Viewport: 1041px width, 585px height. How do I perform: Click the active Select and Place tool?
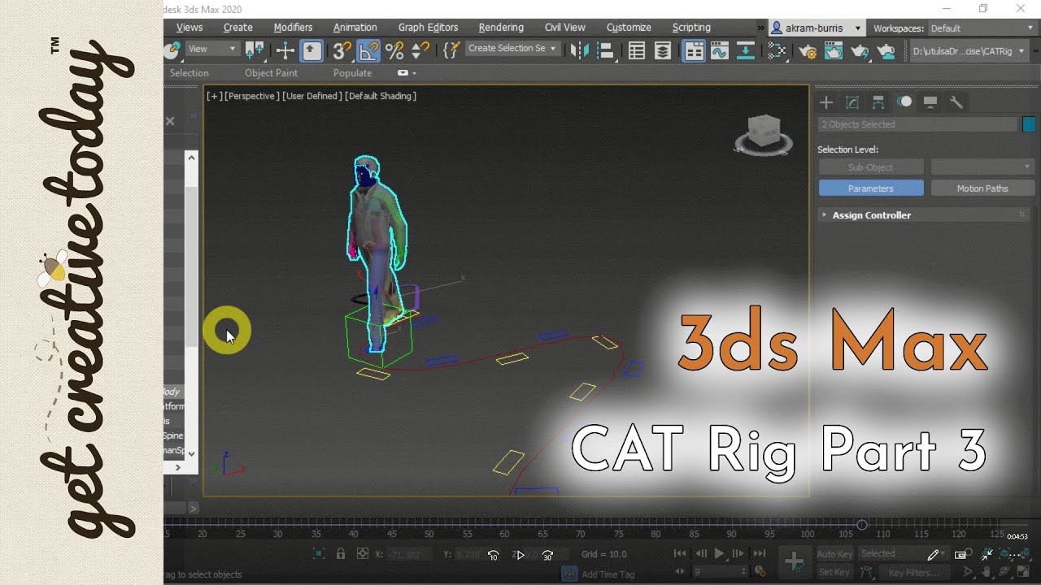coord(311,50)
